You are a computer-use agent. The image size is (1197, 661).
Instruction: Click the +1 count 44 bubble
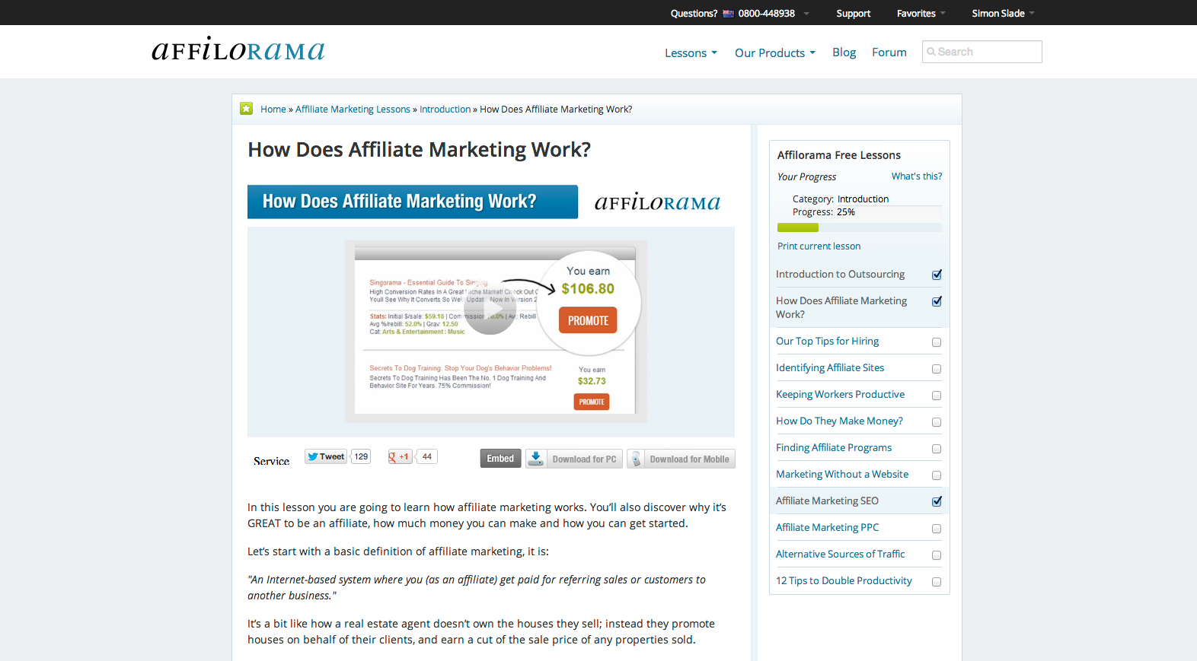pyautogui.click(x=427, y=456)
